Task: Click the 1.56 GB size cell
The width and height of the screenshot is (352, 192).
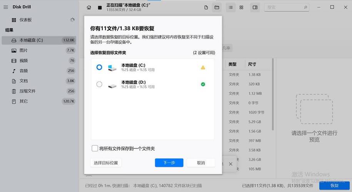Action: [255, 131]
